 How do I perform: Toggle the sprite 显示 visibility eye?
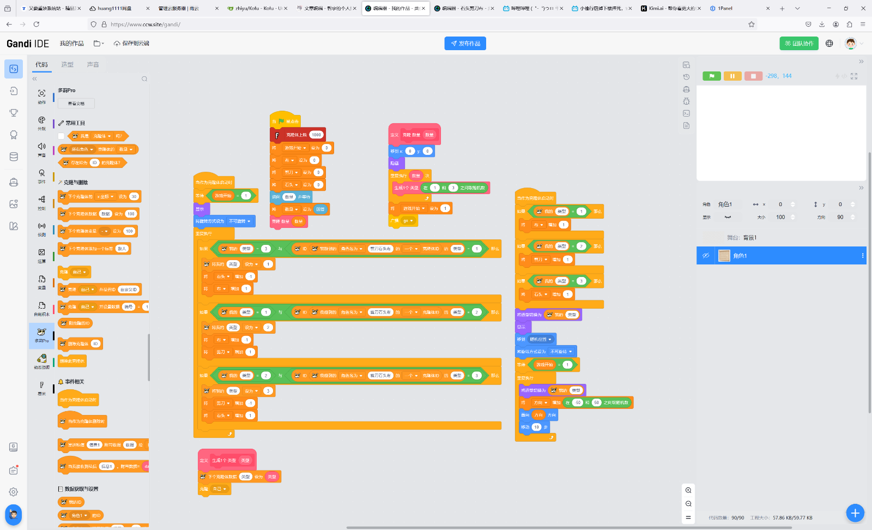click(x=728, y=217)
